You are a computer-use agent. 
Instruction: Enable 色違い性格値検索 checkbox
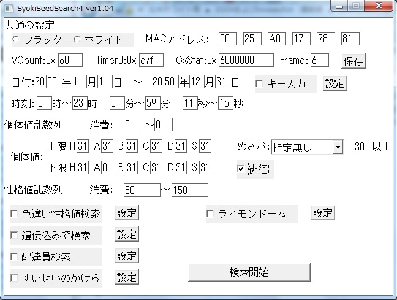14,213
